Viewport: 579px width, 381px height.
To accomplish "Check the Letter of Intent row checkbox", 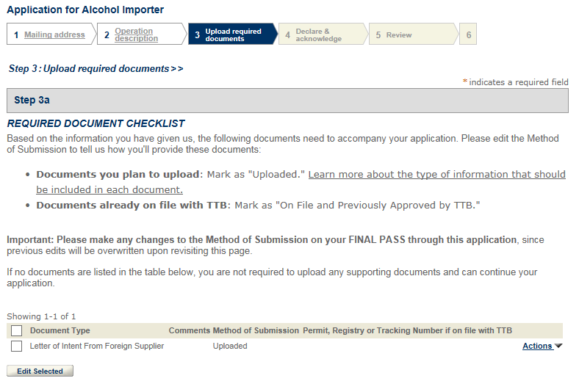I will coord(17,346).
